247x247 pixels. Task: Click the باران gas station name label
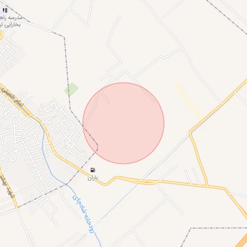pos(93,178)
